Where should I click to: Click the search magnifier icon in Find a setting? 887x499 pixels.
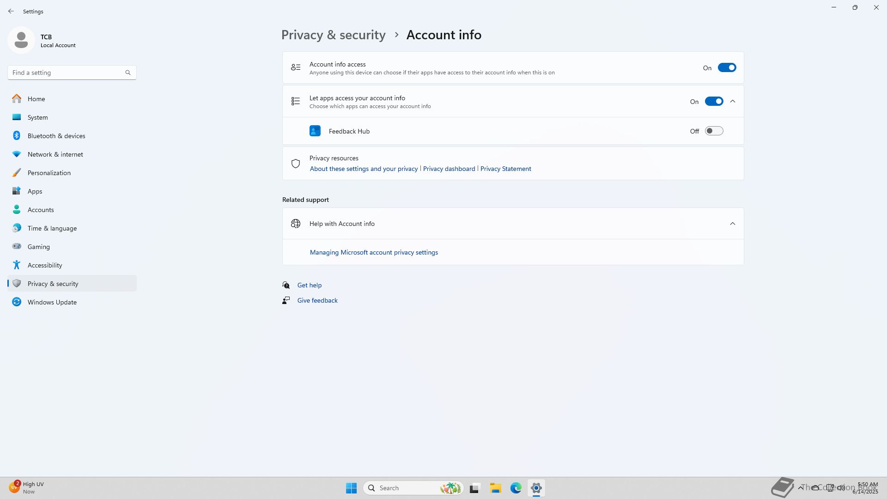(128, 73)
